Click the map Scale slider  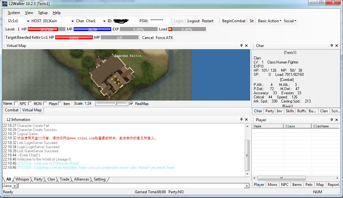(112, 103)
